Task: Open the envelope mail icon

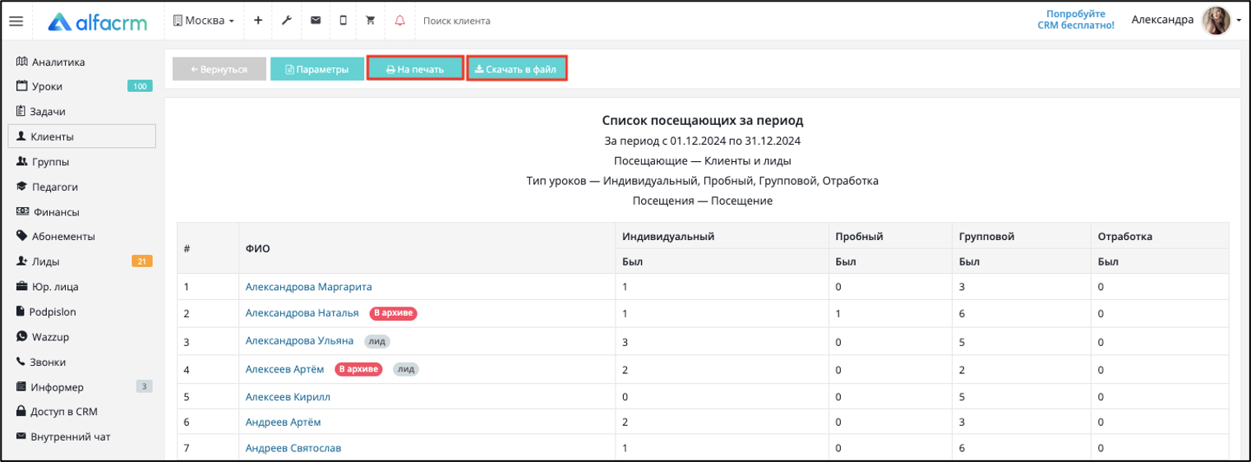Action: coord(316,21)
